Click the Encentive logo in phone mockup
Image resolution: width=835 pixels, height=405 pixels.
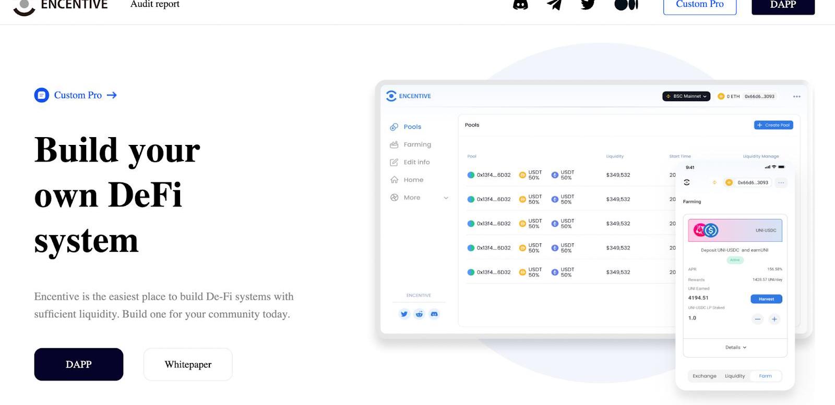pyautogui.click(x=687, y=182)
